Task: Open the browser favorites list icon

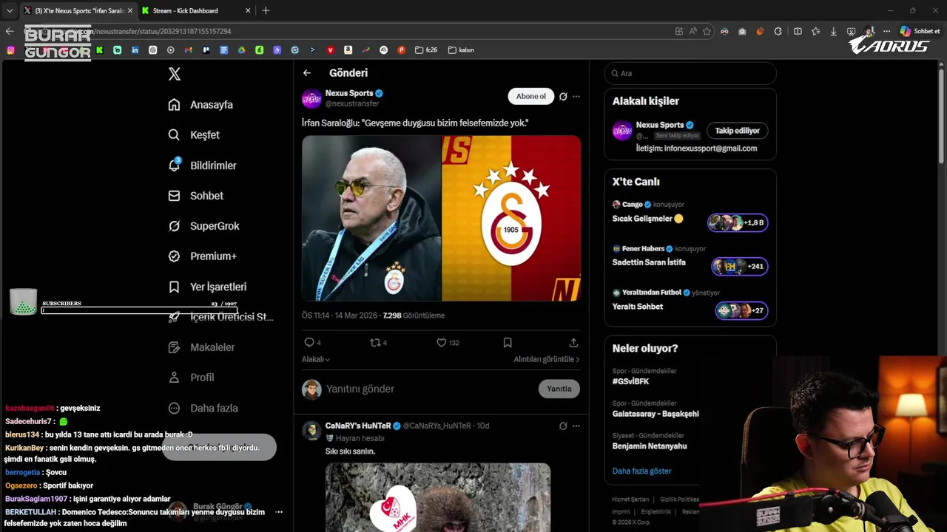Action: pyautogui.click(x=815, y=31)
